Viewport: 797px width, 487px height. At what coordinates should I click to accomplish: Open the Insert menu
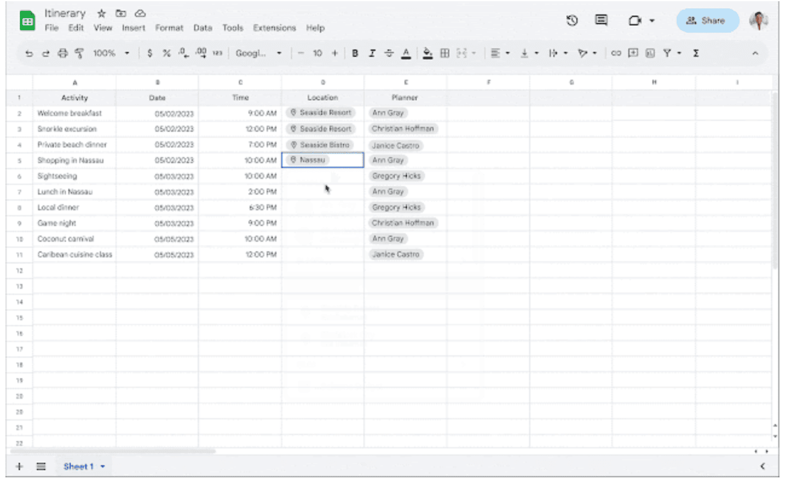(134, 28)
